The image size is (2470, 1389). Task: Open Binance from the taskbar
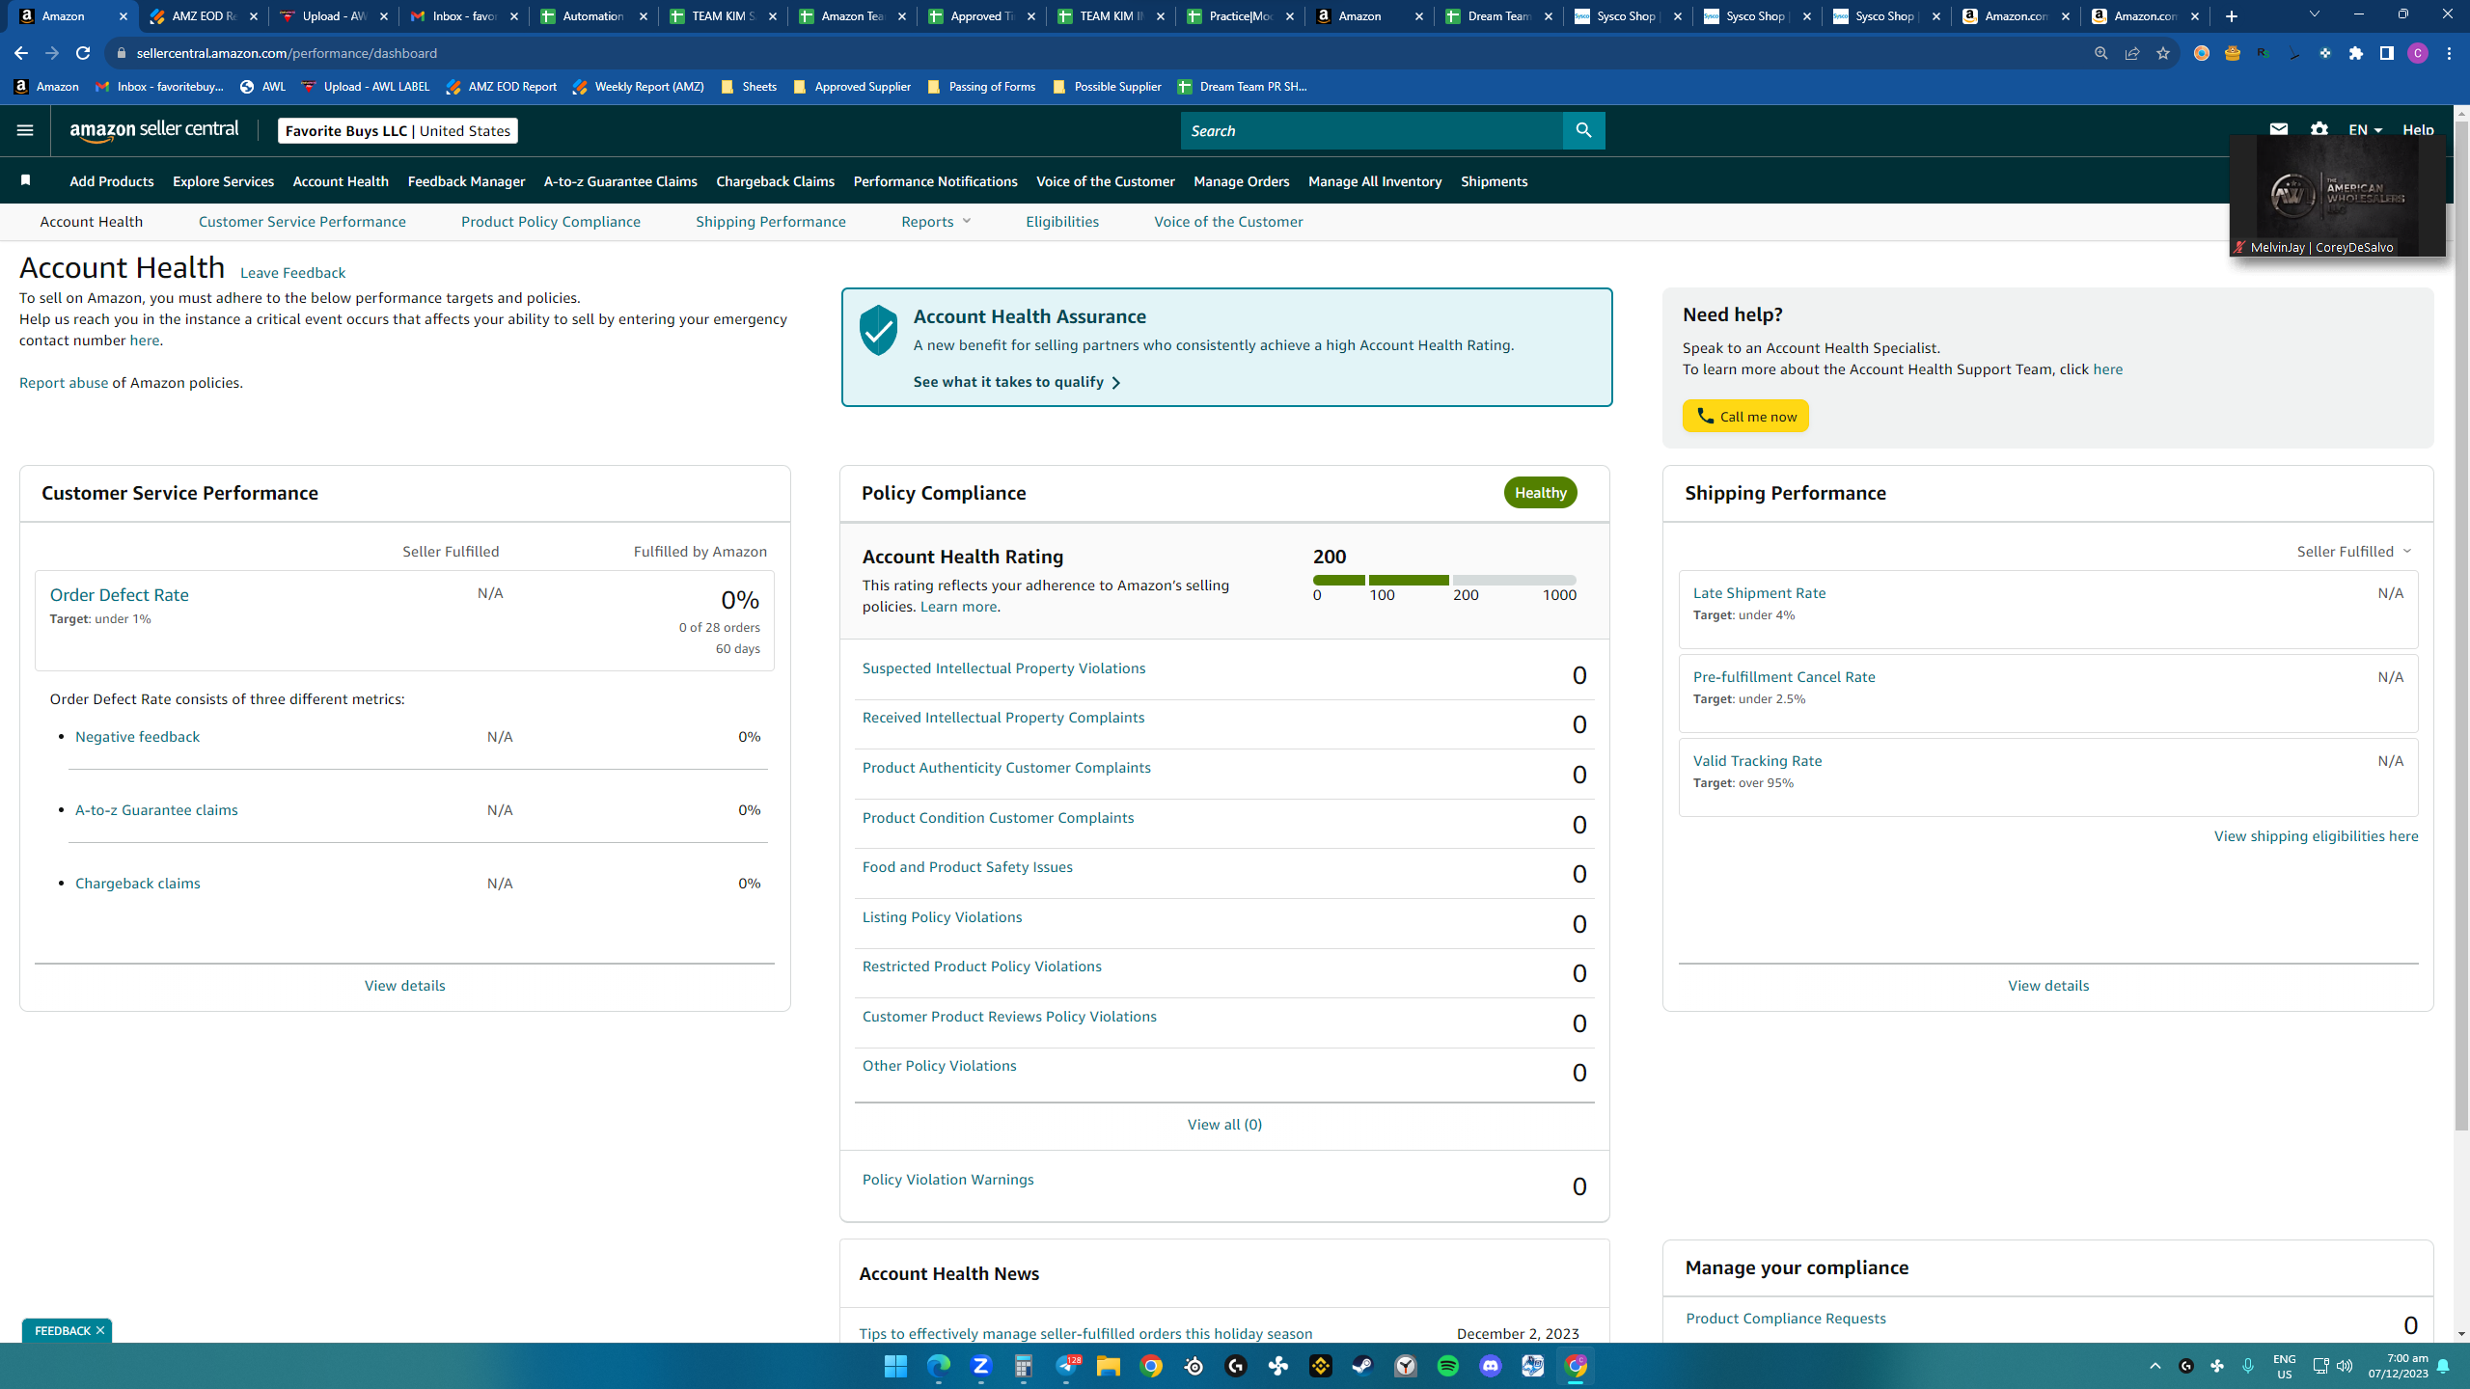pos(1321,1366)
